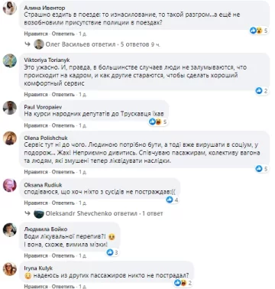
Task: View reaction icons on Paul Voropaiev's comment
Action: pos(158,122)
